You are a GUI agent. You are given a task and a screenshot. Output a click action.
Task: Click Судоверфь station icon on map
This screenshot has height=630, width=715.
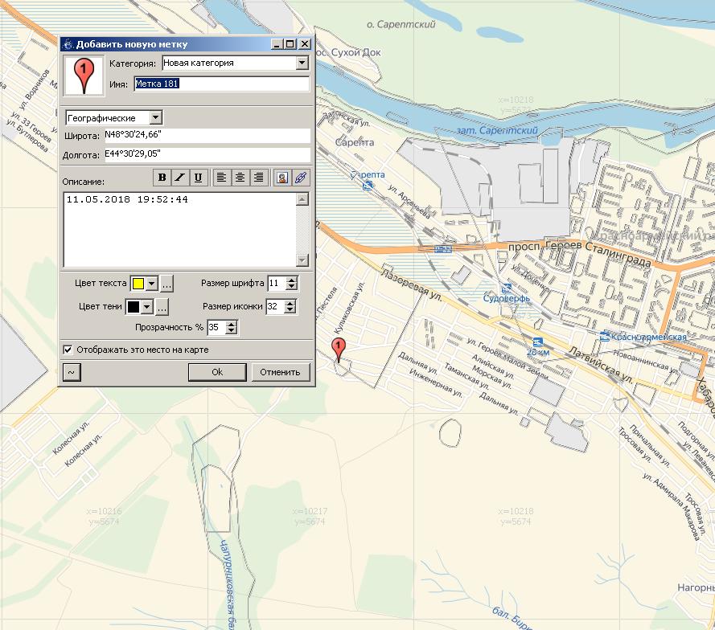pos(506,288)
